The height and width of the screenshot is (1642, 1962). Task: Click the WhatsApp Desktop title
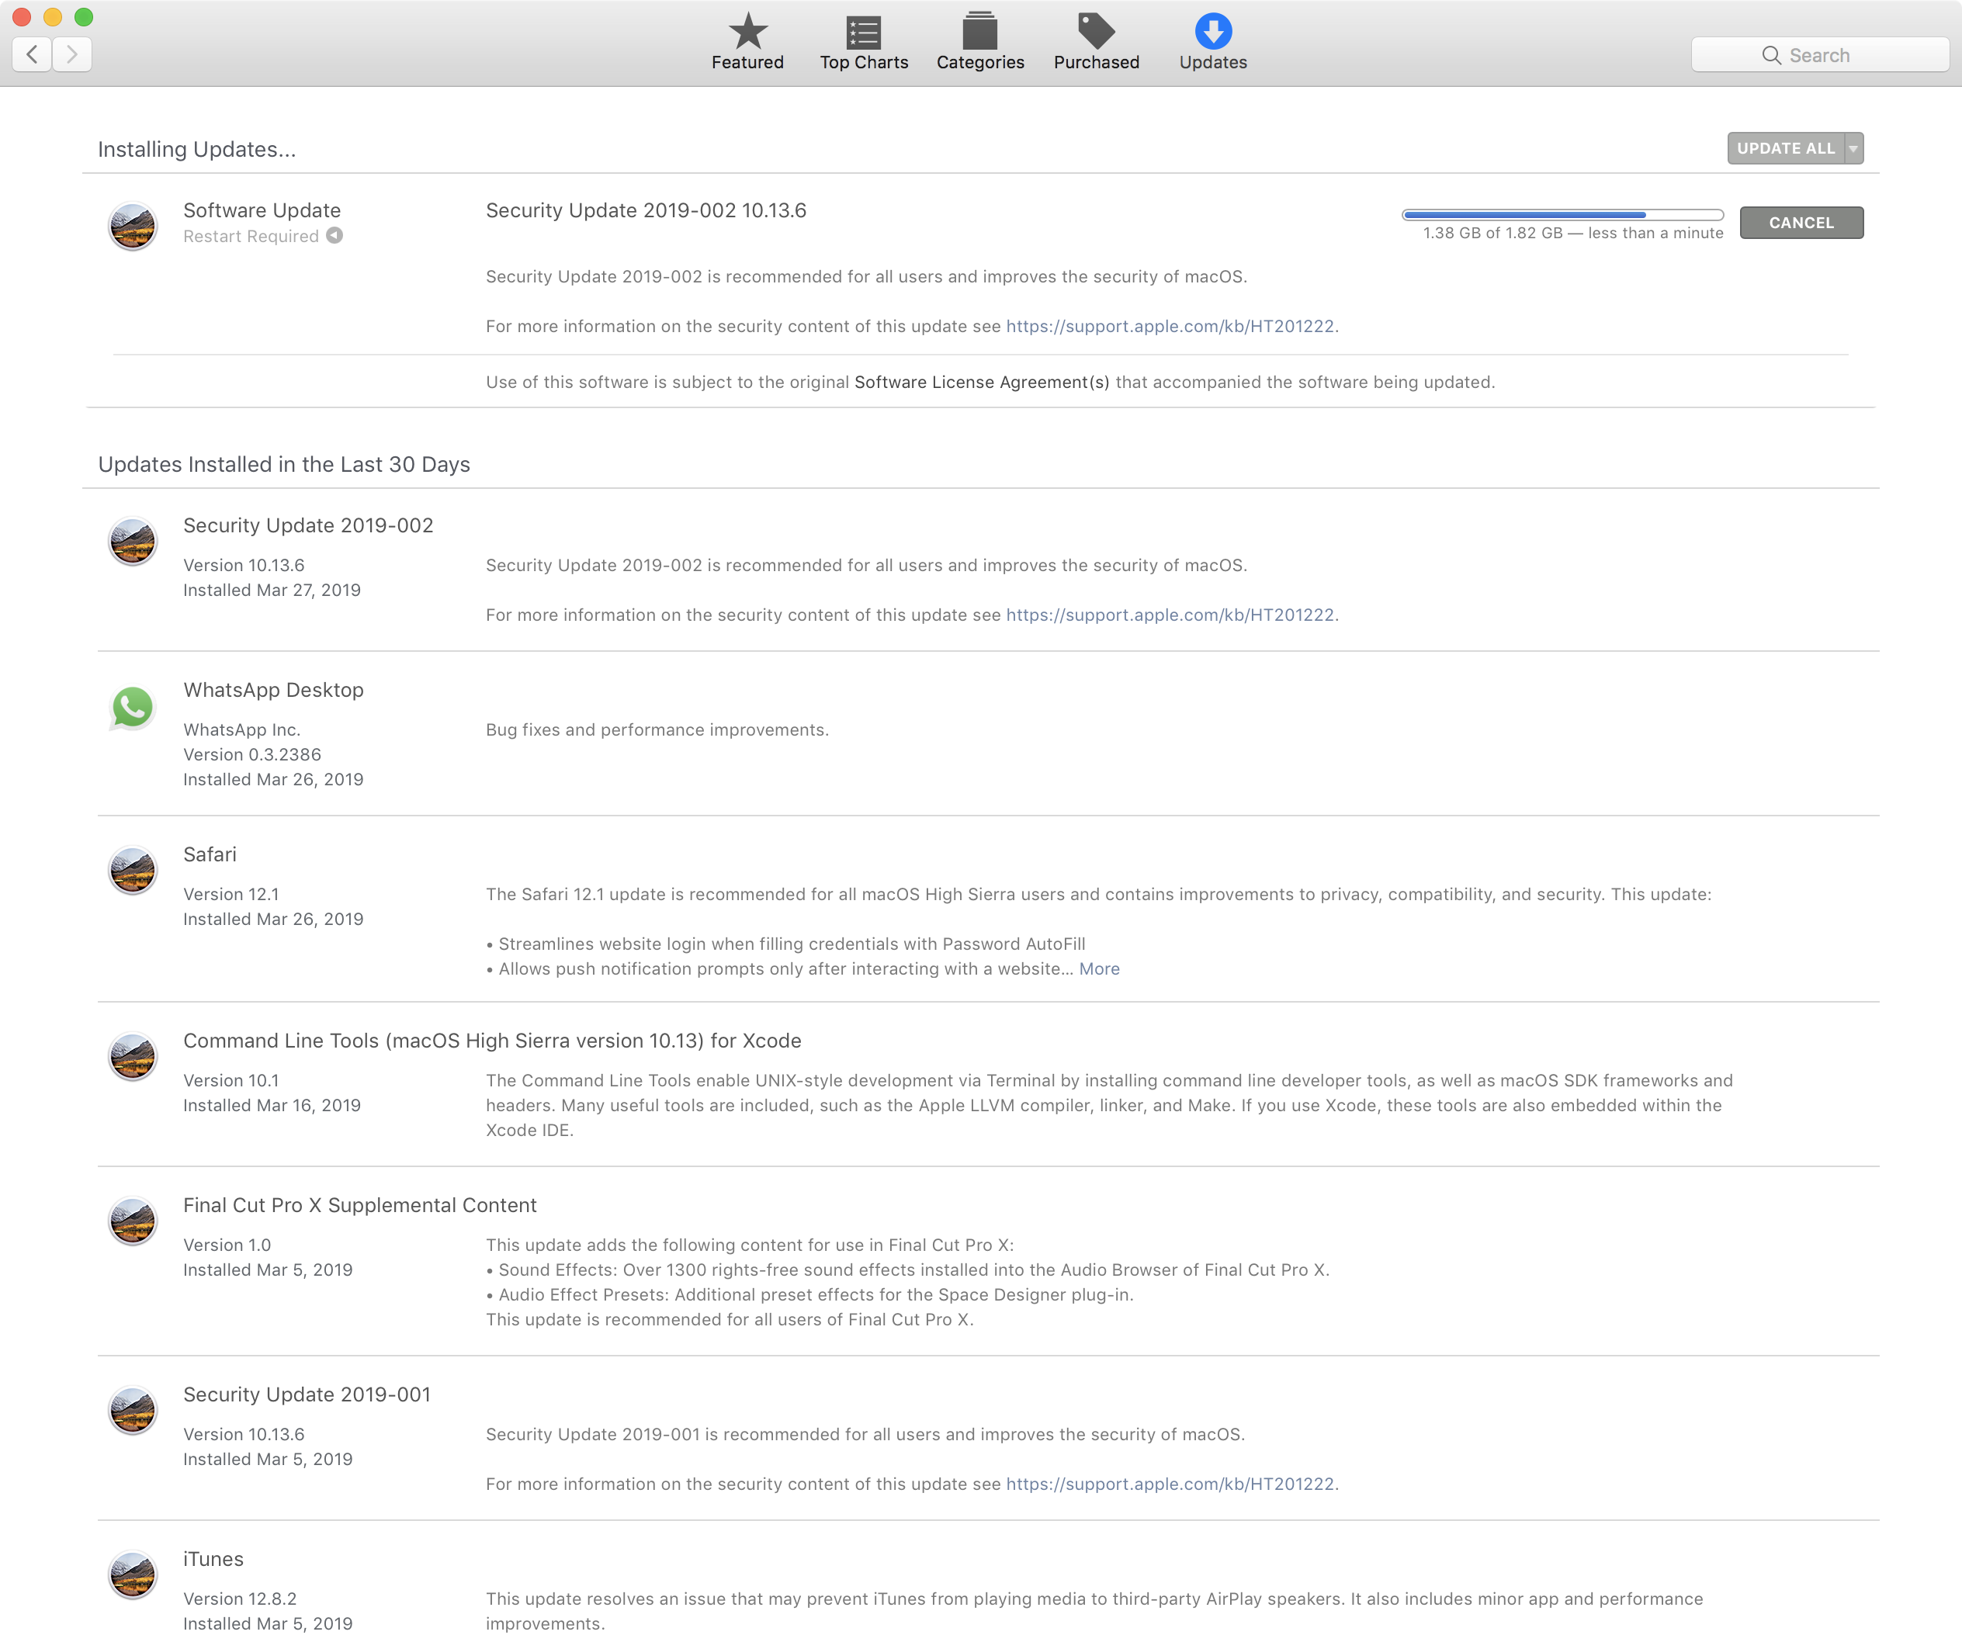pos(274,689)
